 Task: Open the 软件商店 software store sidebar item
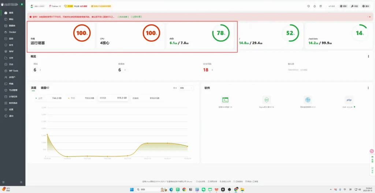pyautogui.click(x=12, y=103)
